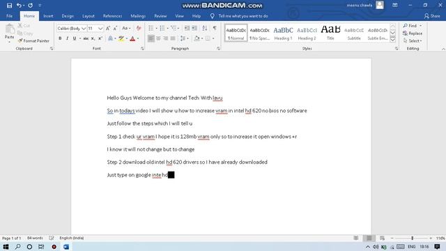Click the Cut scissors icon
This screenshot has width=446, height=251.
pyautogui.click(x=20, y=26)
